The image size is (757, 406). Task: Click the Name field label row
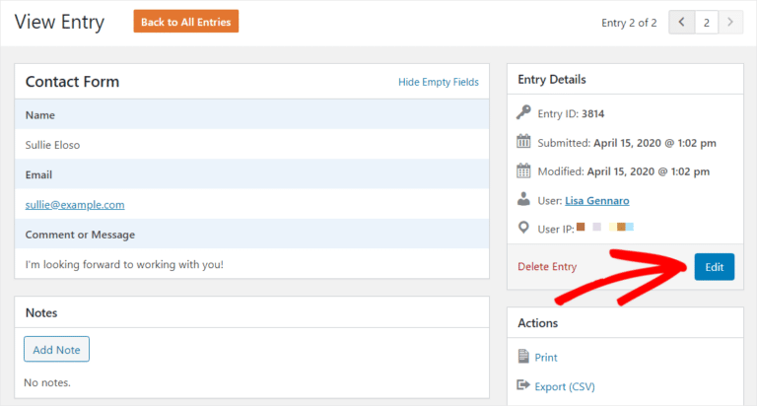[x=252, y=115]
